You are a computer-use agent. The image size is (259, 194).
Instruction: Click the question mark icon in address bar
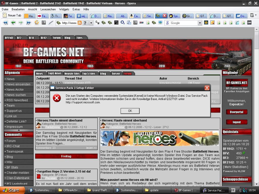tap(85, 23)
